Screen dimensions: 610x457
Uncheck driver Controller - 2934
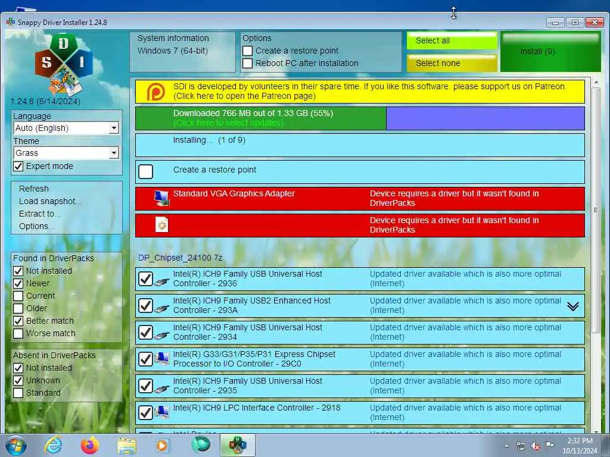click(146, 332)
